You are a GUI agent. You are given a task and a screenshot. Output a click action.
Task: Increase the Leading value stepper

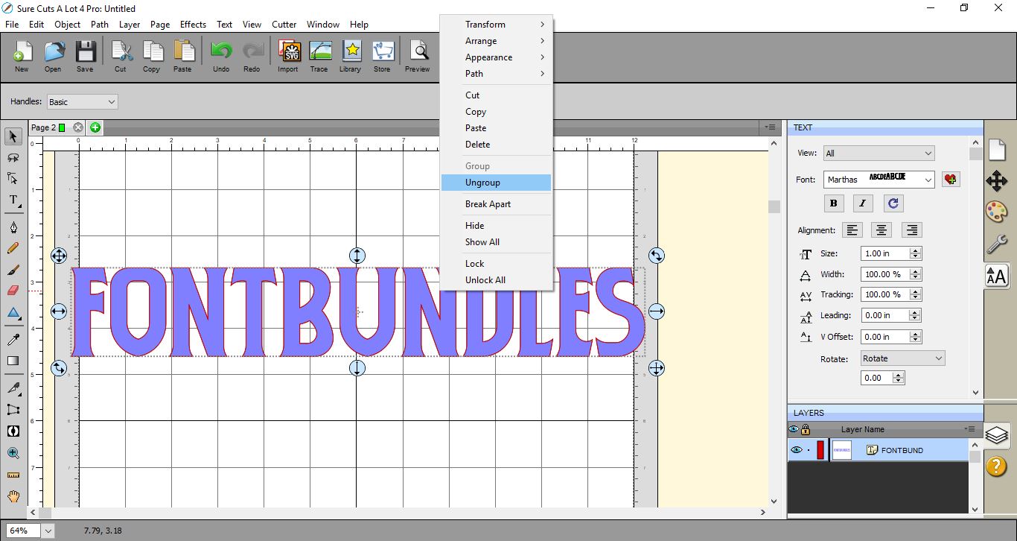916,312
